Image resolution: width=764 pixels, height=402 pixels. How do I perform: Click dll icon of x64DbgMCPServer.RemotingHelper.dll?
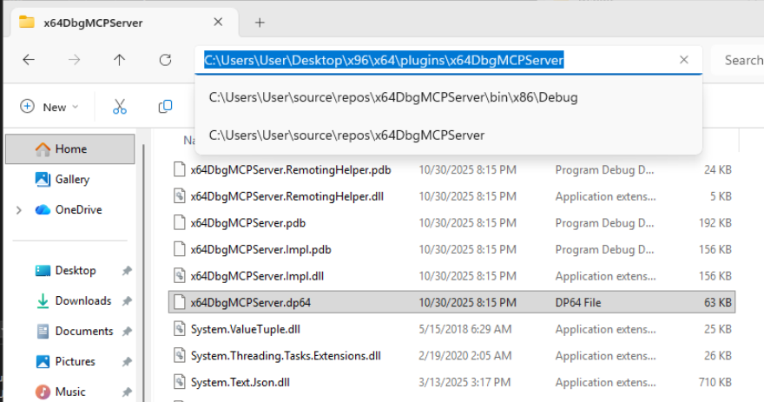point(180,196)
